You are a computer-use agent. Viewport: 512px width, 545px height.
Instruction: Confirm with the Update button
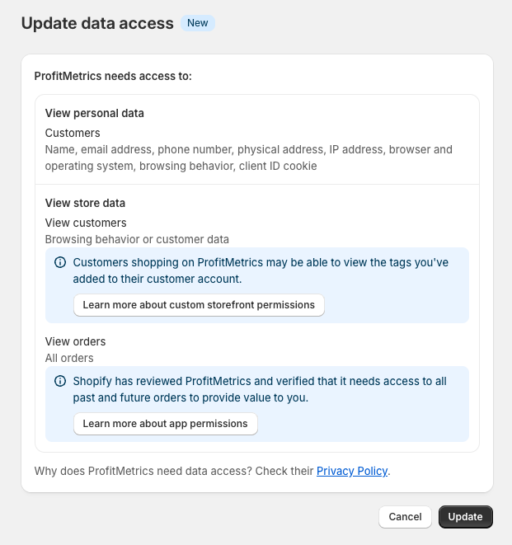[x=466, y=517]
